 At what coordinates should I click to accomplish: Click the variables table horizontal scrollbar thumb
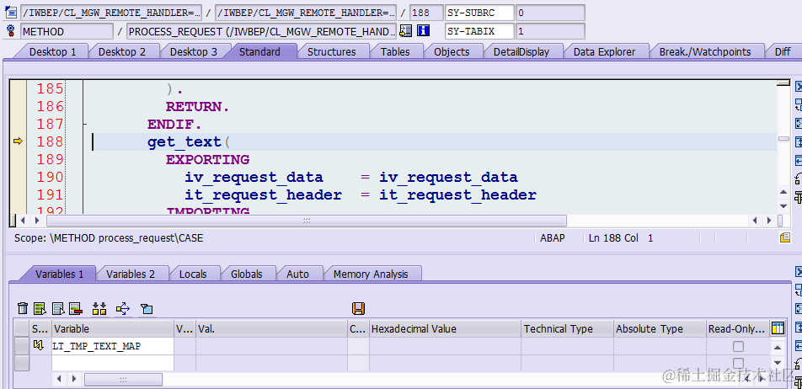tap(123, 379)
